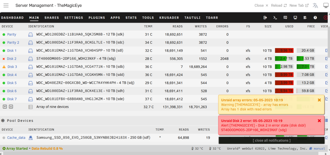Open the Disk 2 device link

point(12,59)
